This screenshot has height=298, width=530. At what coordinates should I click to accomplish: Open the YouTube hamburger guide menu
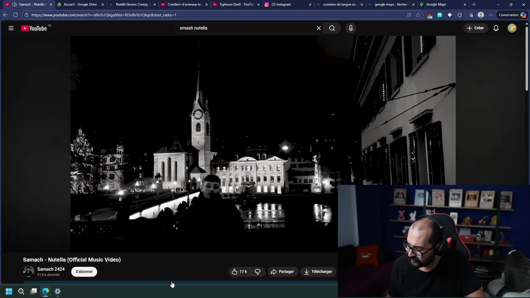click(x=11, y=28)
